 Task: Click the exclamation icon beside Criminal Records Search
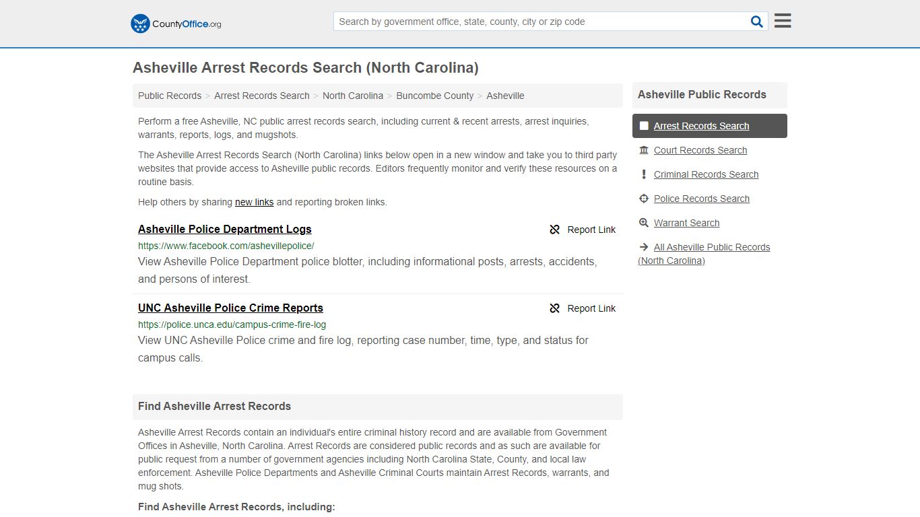click(644, 174)
